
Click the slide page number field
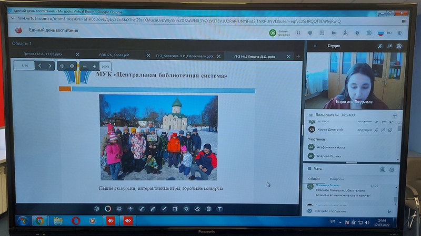click(x=24, y=66)
